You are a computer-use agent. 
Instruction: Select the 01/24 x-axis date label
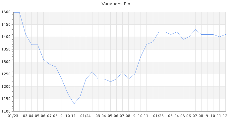[86, 116]
